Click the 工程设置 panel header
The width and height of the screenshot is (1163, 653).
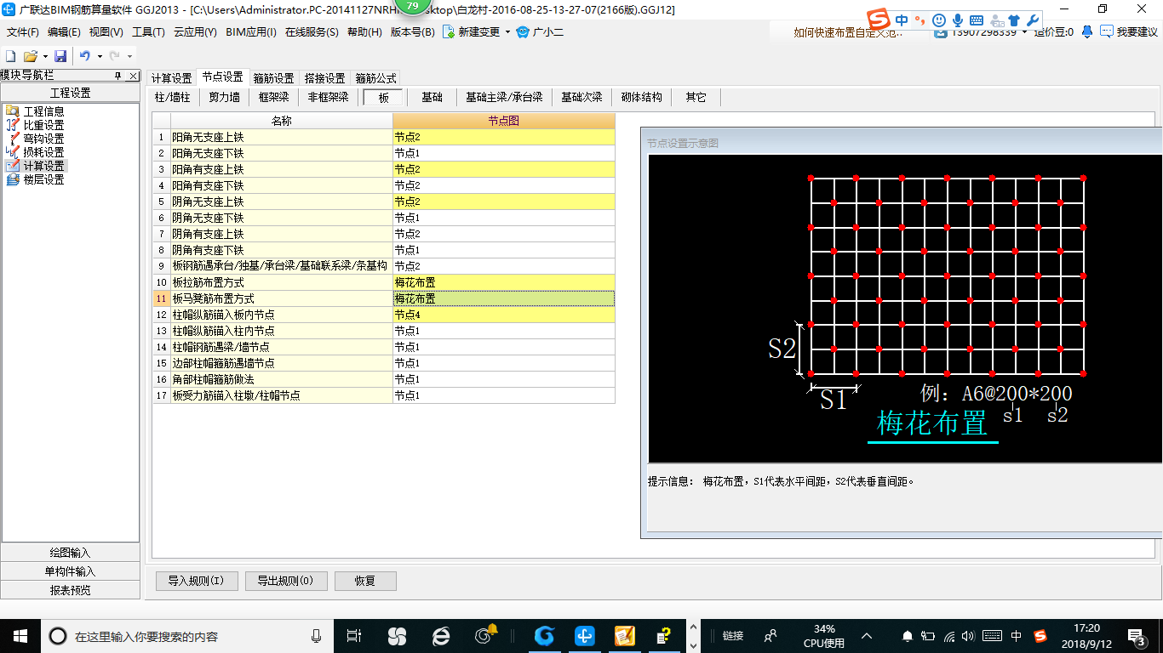pos(70,93)
